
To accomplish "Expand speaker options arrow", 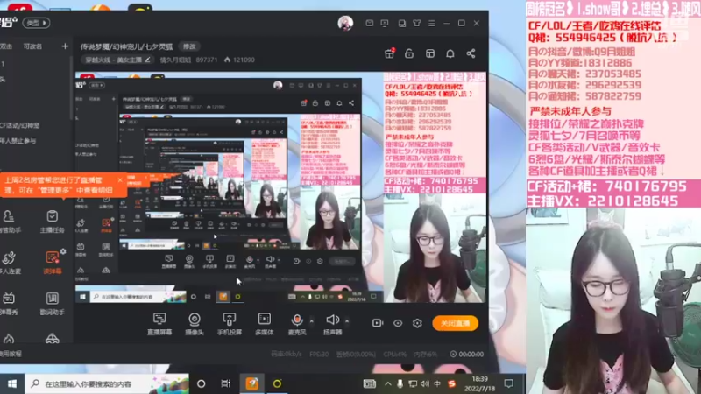I will 347,320.
